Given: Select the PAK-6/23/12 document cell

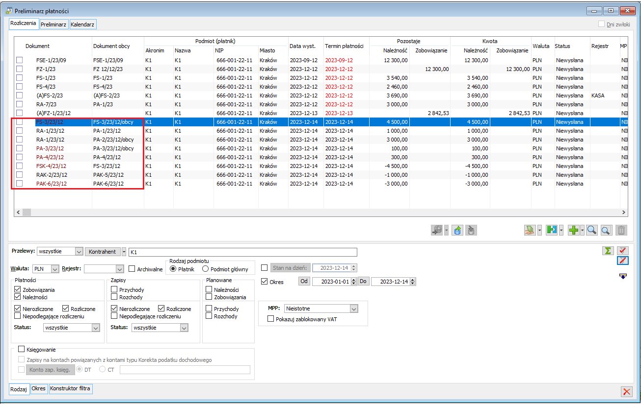Looking at the screenshot, I should (x=52, y=184).
